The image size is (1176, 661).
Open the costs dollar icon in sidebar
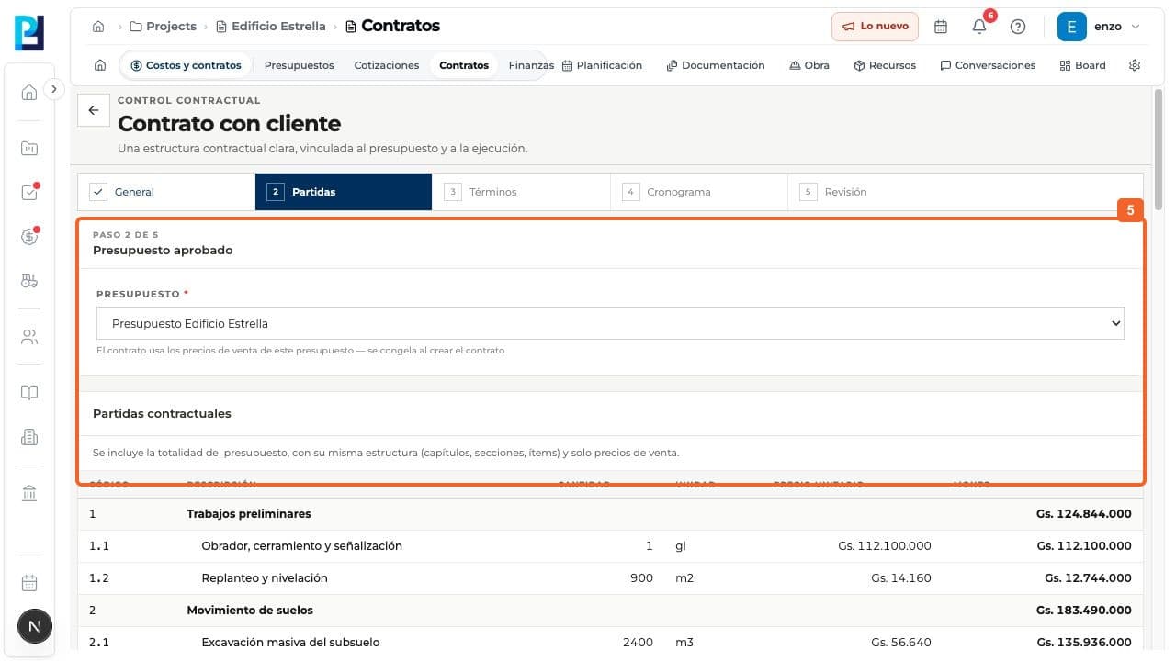click(29, 237)
